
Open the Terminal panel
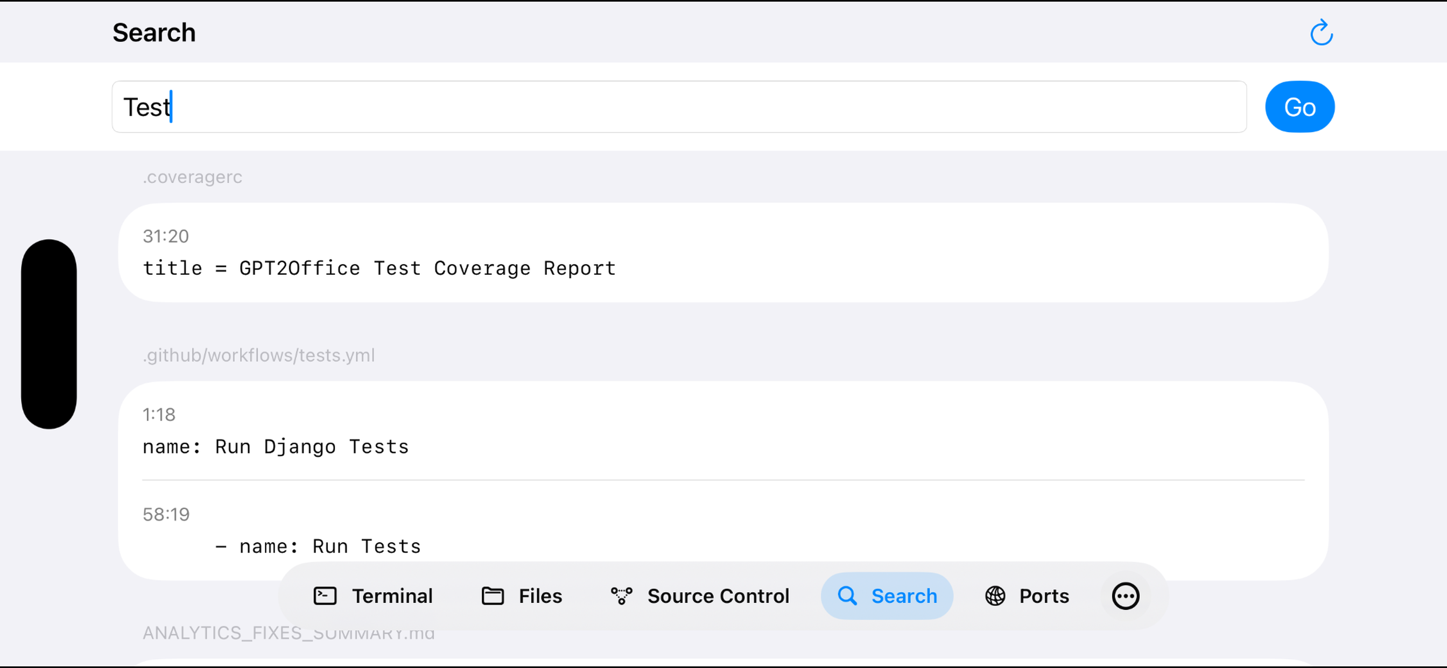[373, 596]
